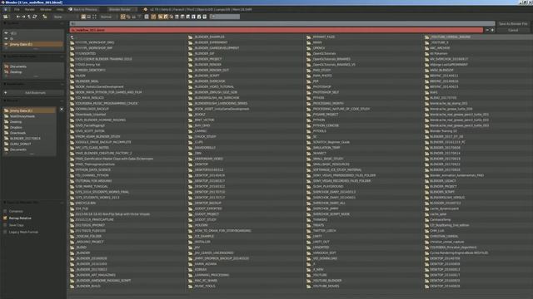The image size is (533, 299).
Task: Select Jimmy Data (E:) in System list
Action: pos(33,44)
